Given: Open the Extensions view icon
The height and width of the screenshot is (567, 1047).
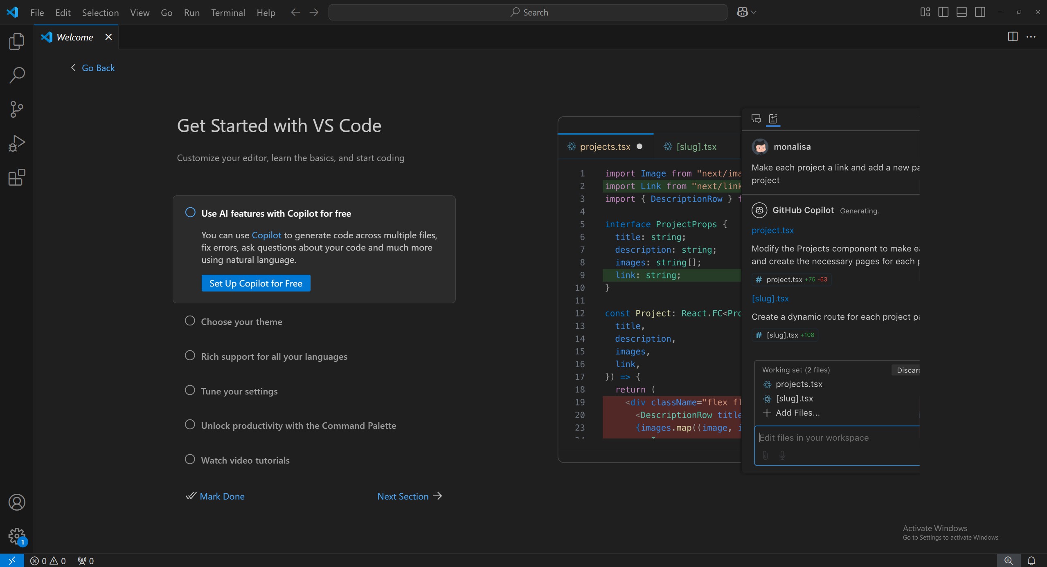Looking at the screenshot, I should coord(16,177).
